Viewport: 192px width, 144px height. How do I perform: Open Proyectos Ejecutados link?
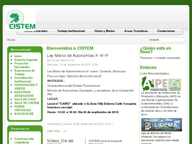[22, 65]
